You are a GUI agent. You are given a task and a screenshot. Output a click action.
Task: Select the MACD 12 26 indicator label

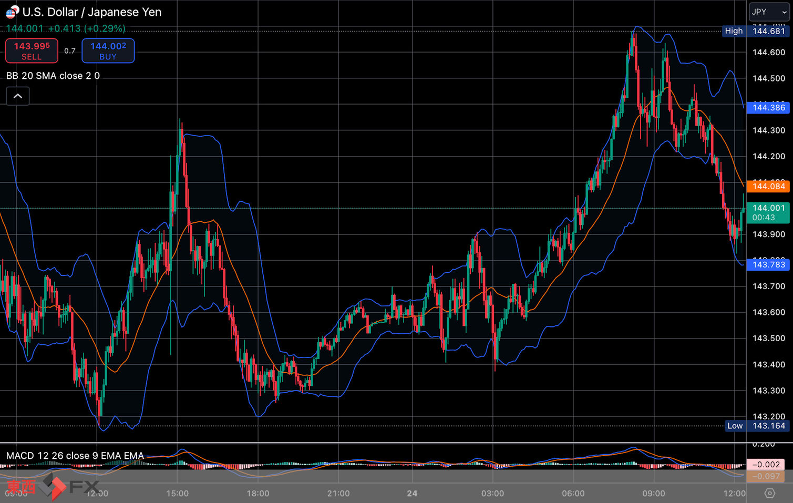point(75,456)
